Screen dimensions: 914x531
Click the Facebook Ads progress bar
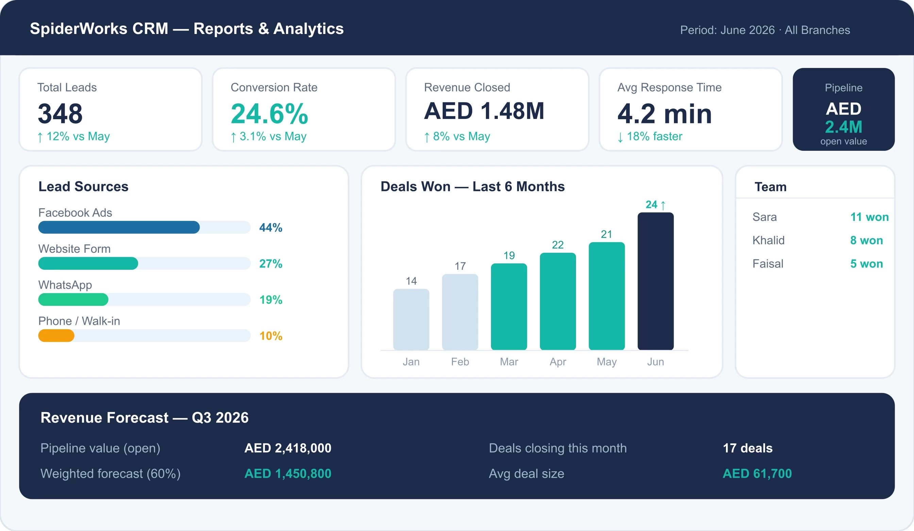click(145, 227)
